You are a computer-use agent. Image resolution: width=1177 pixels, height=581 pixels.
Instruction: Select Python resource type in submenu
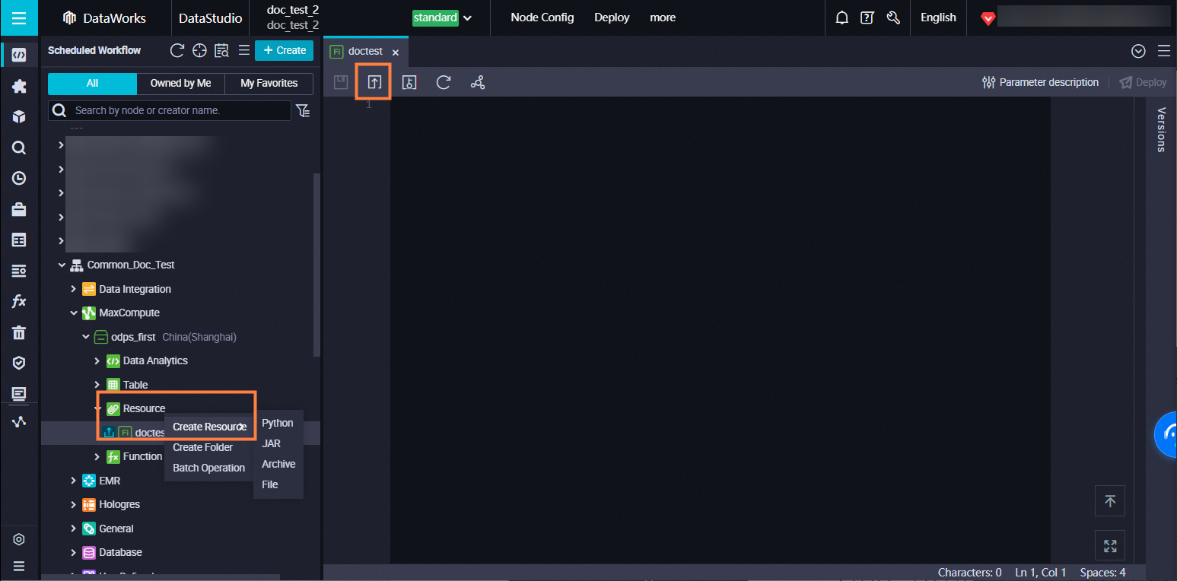pos(278,423)
